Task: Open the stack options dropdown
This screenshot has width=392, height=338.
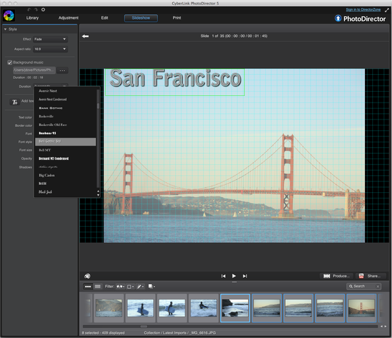Action: (x=151, y=286)
